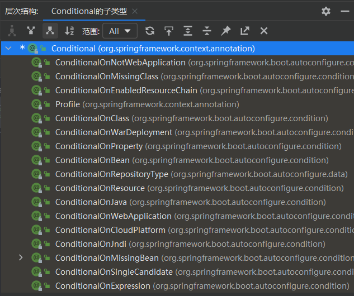Click public visibility icon of ConditionalOnRepositoryType
The image size is (354, 296).
coord(47,174)
